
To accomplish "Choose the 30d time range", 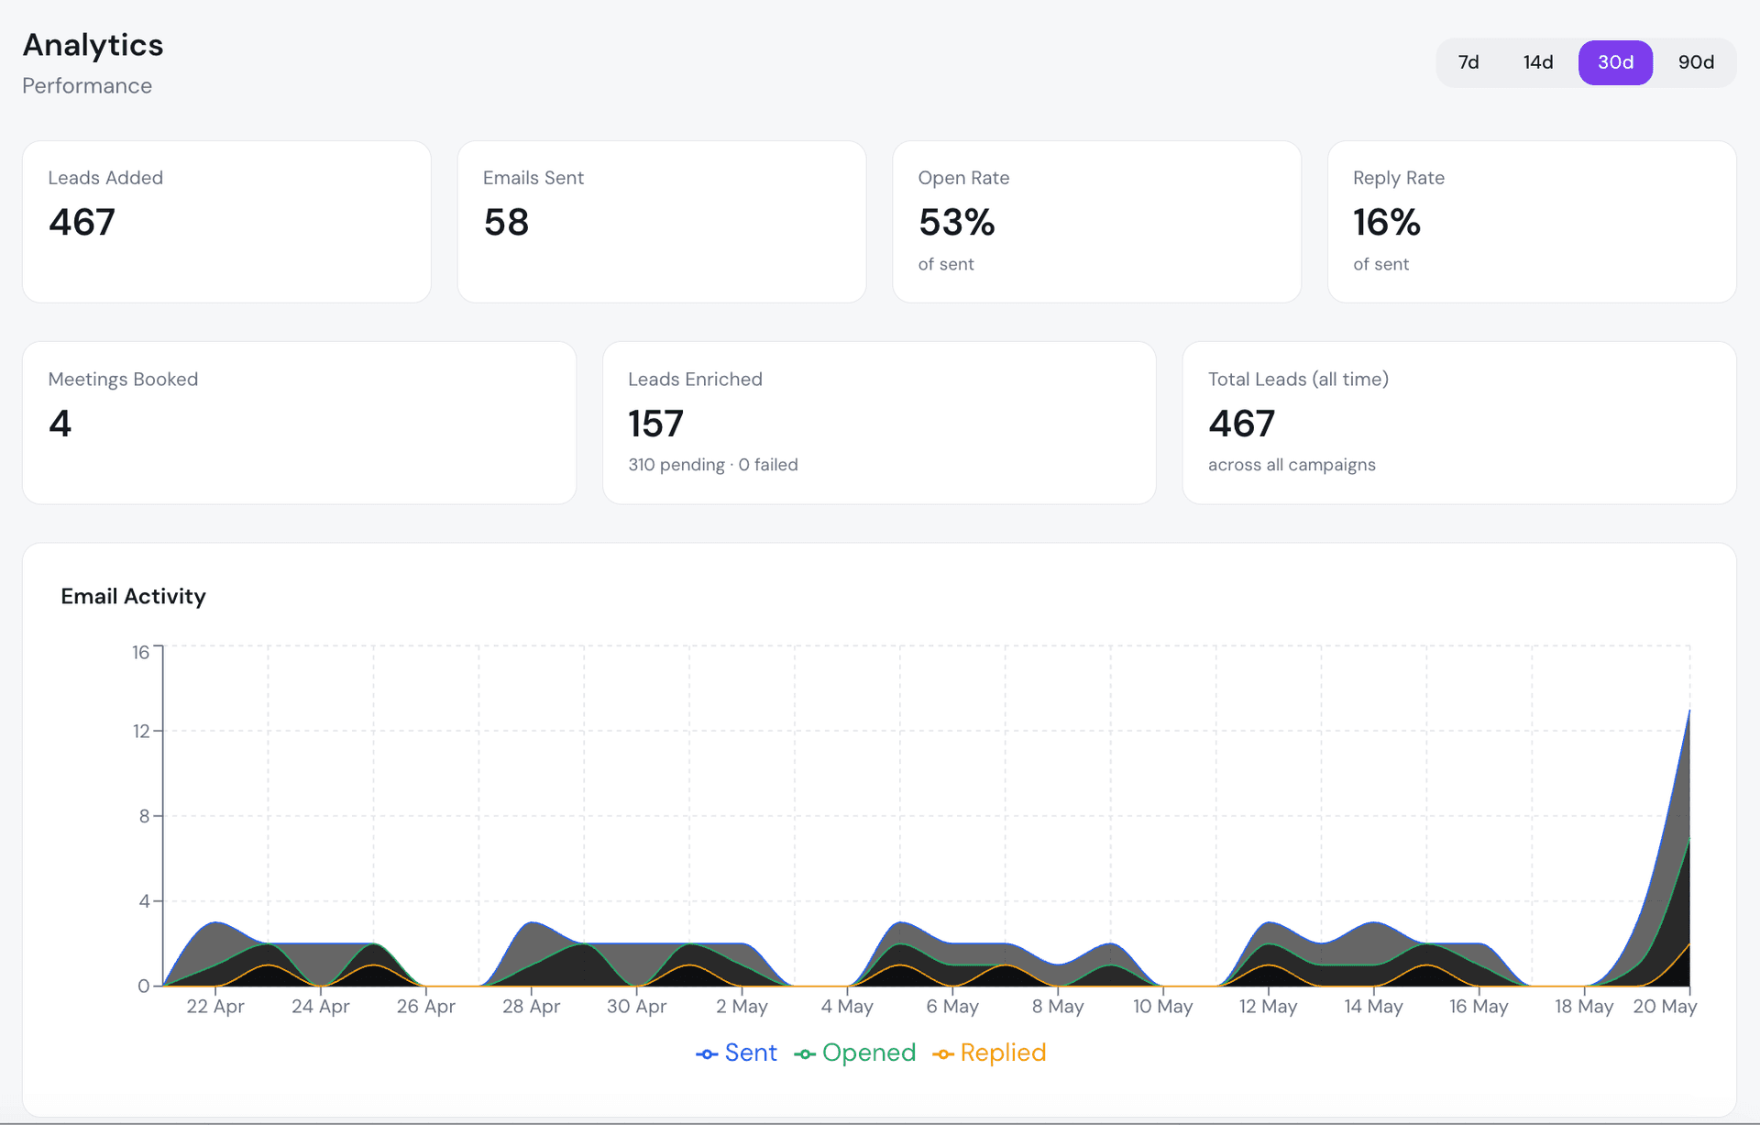I will (x=1615, y=62).
